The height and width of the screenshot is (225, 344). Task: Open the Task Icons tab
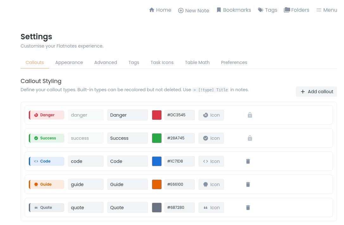[x=162, y=62]
